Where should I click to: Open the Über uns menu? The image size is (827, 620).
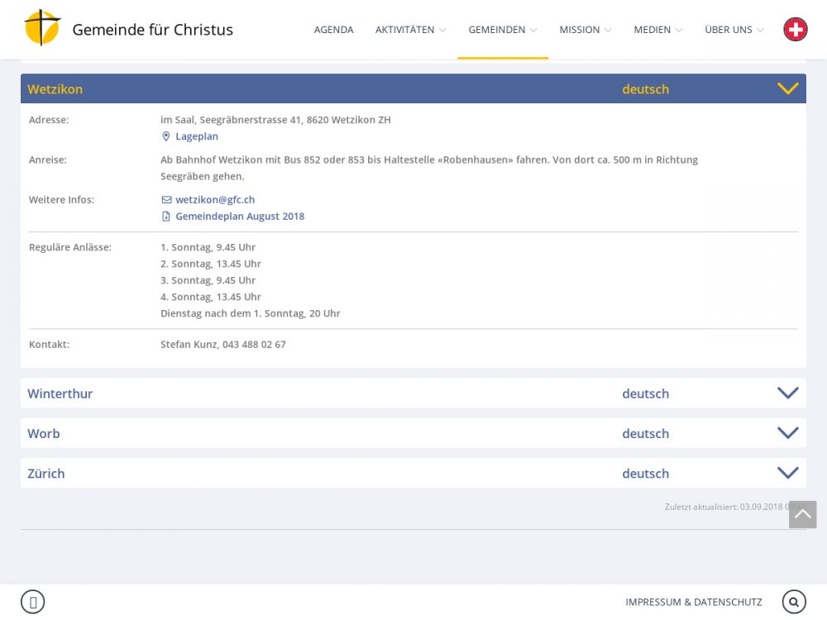734,30
